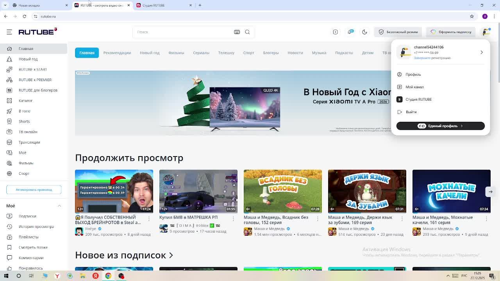This screenshot has width=500, height=281.
Task: Open options menu for Держи язык за зубами
Action: pyautogui.click(x=402, y=219)
